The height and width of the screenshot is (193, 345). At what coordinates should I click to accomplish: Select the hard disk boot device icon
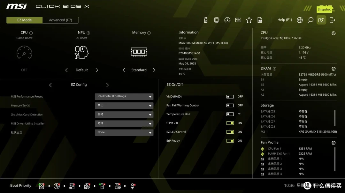click(x=41, y=186)
